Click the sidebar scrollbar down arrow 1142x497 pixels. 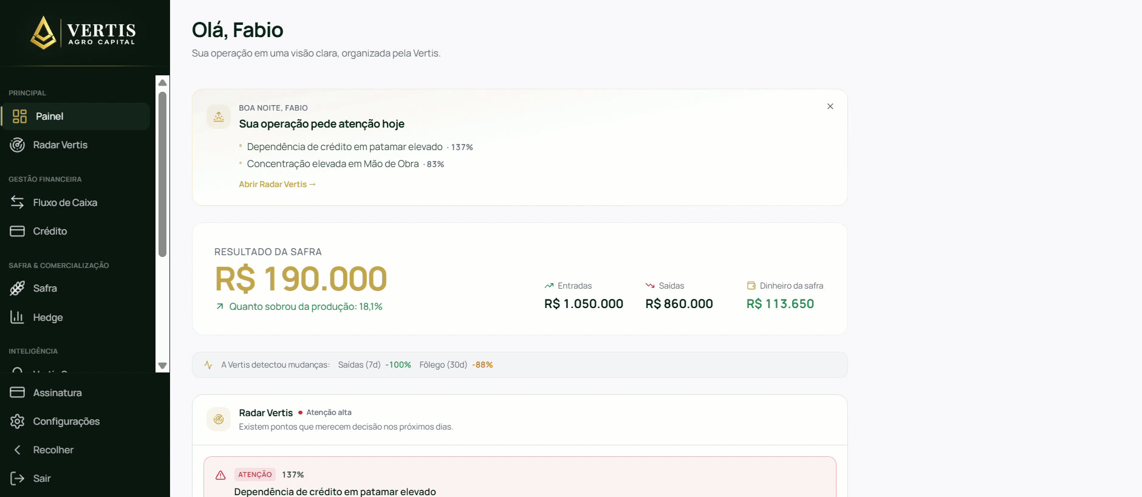[162, 366]
